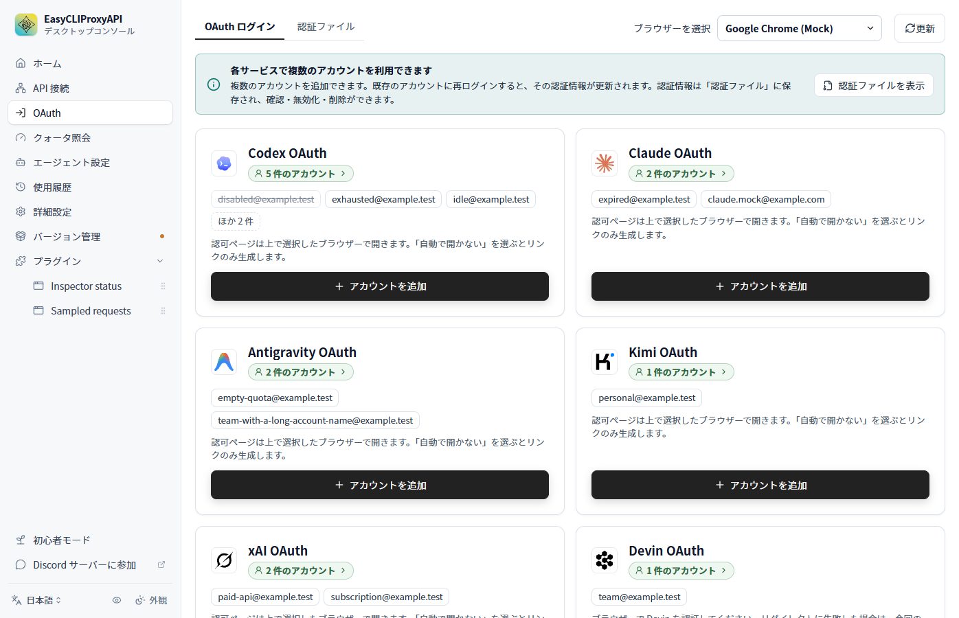
Task: Switch to the 認証ファイル tab
Action: pyautogui.click(x=326, y=27)
